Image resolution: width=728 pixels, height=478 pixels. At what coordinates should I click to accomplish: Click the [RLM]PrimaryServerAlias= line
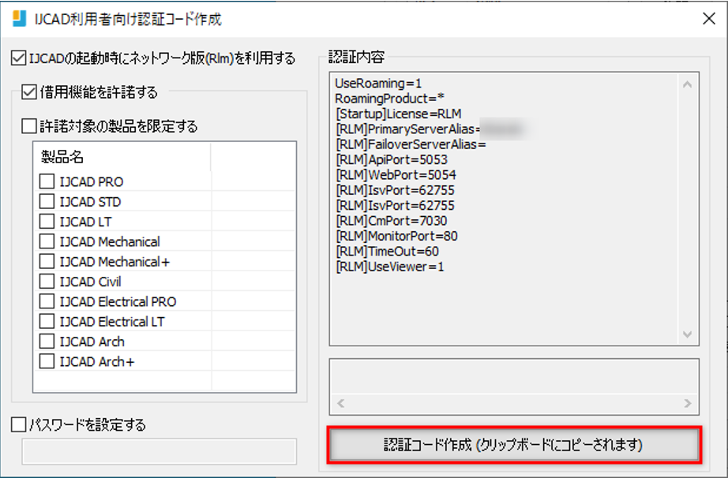(x=407, y=129)
